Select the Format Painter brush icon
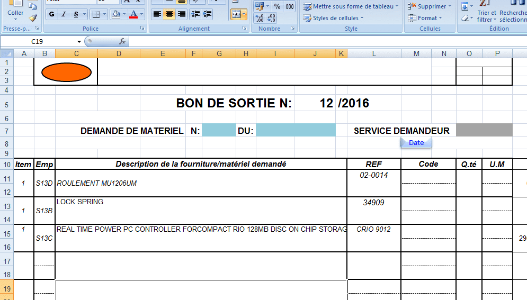This screenshot has width=527, height=300. pyautogui.click(x=33, y=18)
